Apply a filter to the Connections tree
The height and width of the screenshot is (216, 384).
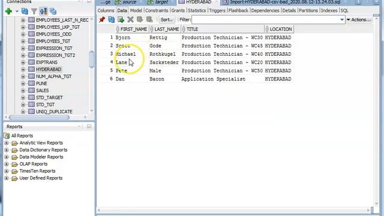tap(34, 11)
